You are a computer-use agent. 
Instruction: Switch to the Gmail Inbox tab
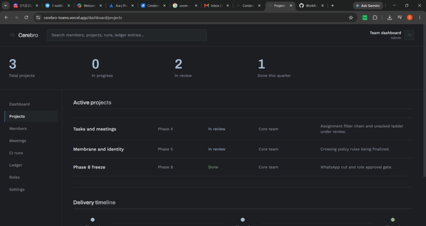pos(217,5)
